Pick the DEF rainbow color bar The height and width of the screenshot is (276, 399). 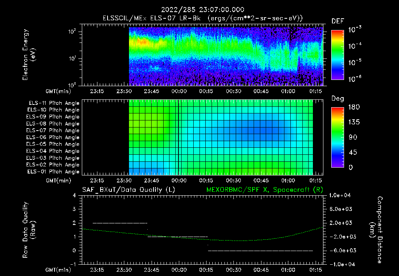pyautogui.click(x=337, y=55)
